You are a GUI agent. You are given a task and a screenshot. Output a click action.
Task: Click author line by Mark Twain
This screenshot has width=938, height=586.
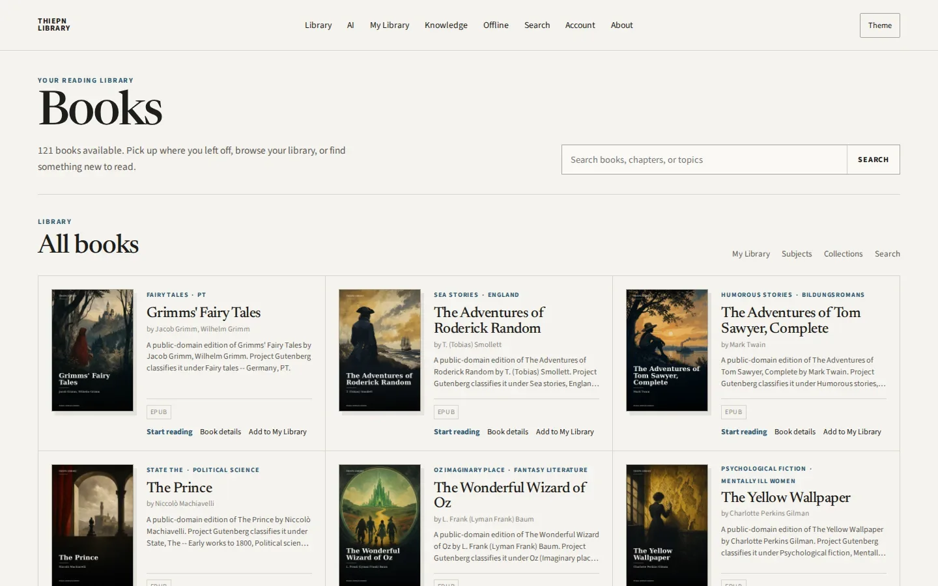click(x=743, y=344)
